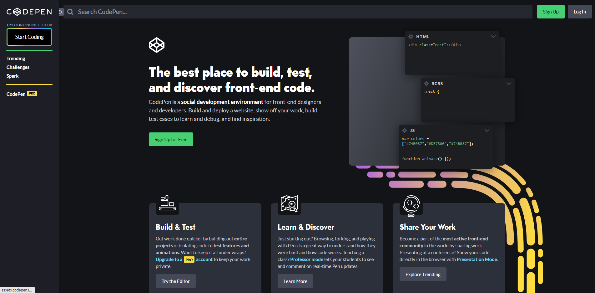Click the JS panel title
This screenshot has height=293, width=595.
[412, 131]
